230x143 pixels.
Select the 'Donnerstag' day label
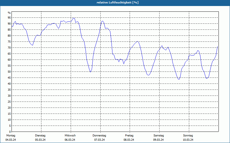coord(99,136)
